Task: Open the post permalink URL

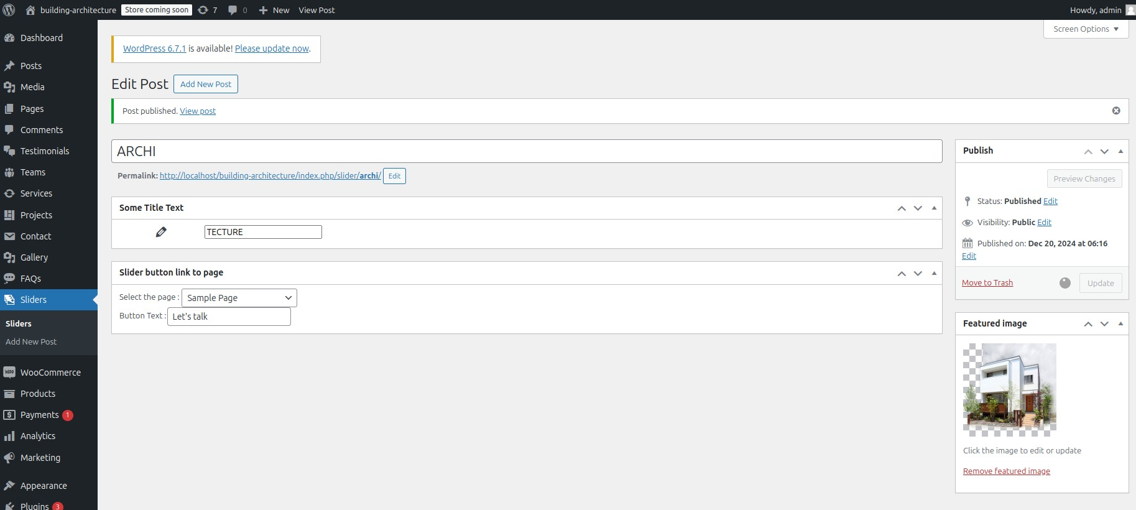Action: click(270, 176)
